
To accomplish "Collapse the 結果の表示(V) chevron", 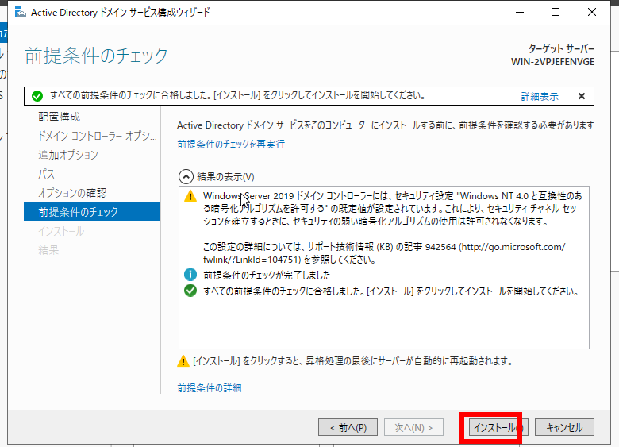I will (186, 176).
